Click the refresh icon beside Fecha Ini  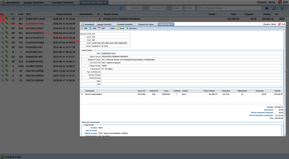tap(121, 8)
